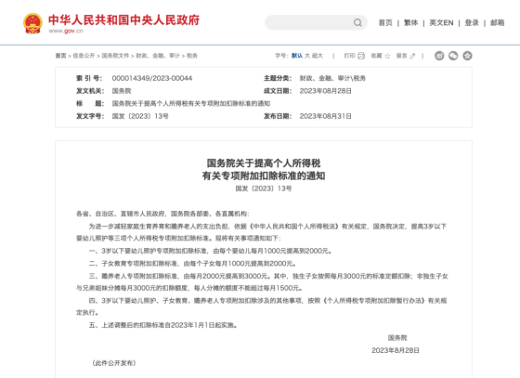This screenshot has height=378, width=520.
Task: Open 信息公开 breadcrumb link
Action: [84, 56]
